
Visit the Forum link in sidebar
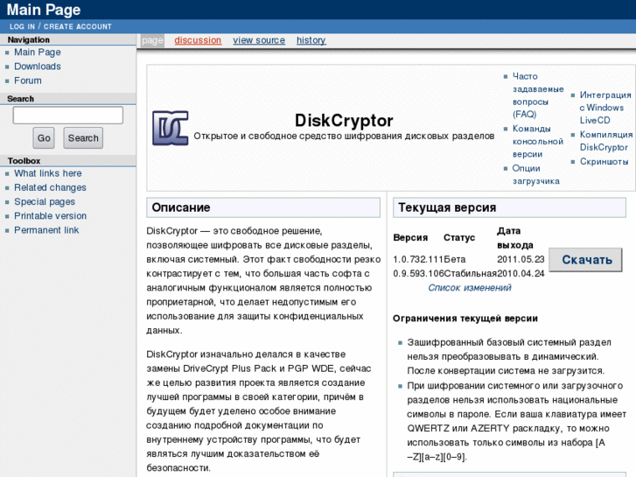28,81
